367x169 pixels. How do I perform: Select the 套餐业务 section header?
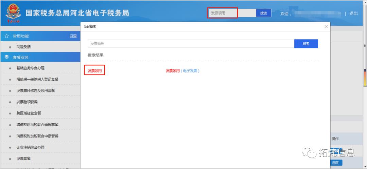40,57
